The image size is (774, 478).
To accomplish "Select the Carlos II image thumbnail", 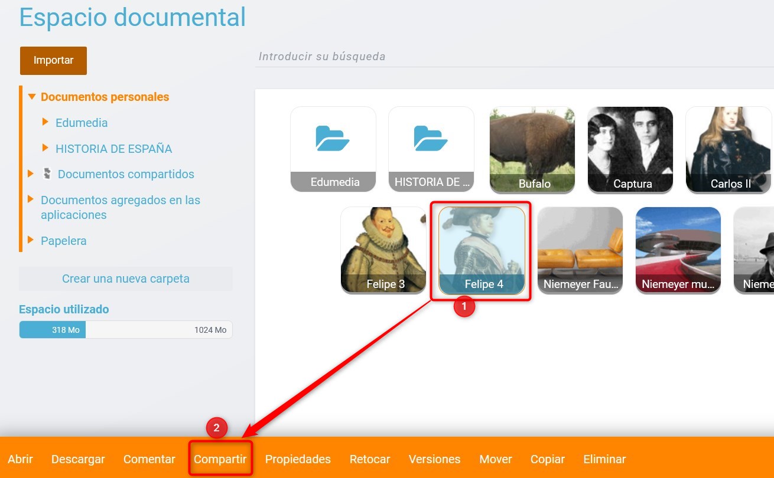I will (x=729, y=150).
